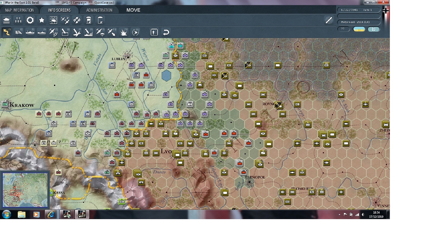This screenshot has width=443, height=249.
Task: Open Internet Explorer from the taskbar
Action: tap(51, 215)
